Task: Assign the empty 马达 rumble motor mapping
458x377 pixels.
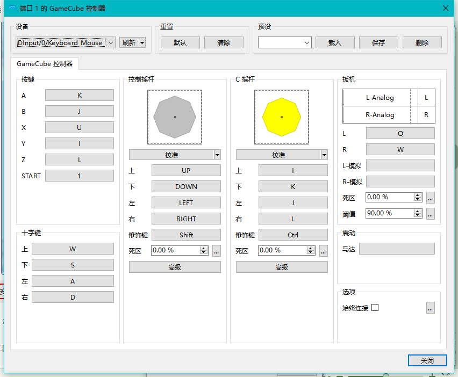Action: tap(397, 249)
